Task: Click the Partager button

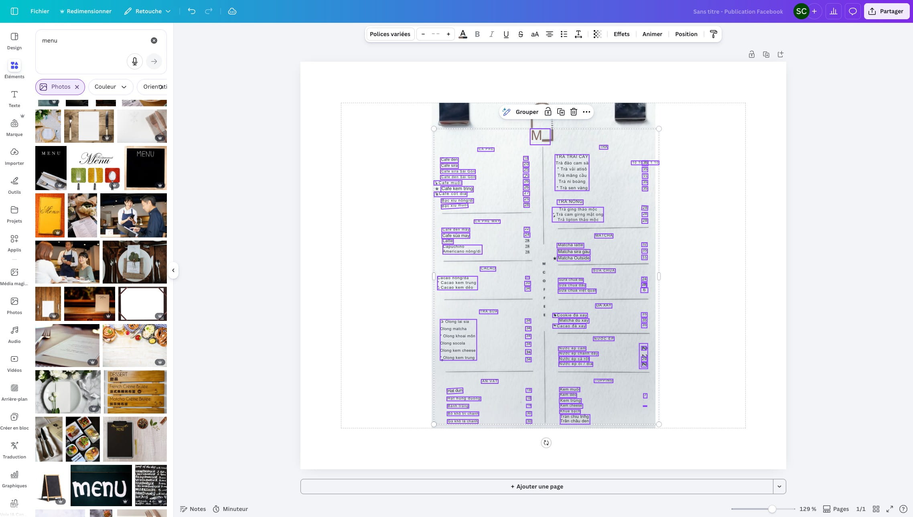Action: coord(886,11)
